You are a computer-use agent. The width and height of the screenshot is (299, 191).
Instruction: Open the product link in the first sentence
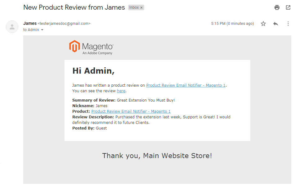pyautogui.click(x=186, y=85)
